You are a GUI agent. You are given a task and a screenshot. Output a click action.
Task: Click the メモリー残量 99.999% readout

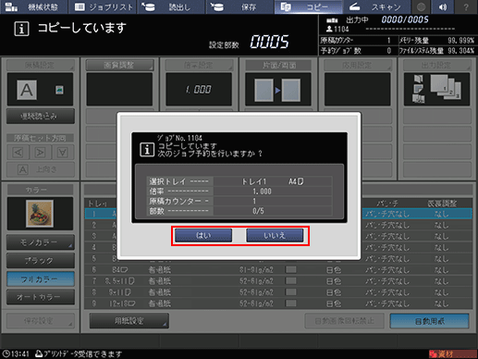tap(436, 41)
